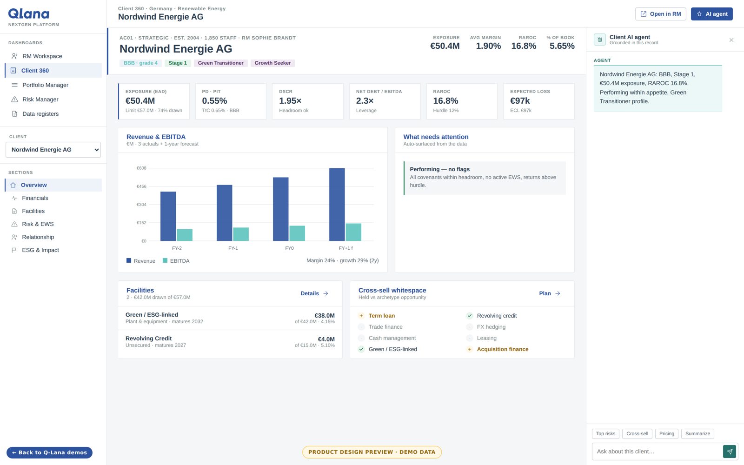Click the star icon on AI agent button
The height and width of the screenshot is (465, 744).
[x=699, y=14]
